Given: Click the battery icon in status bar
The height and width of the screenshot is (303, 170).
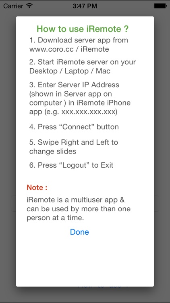Looking at the screenshot, I should pos(160,6).
